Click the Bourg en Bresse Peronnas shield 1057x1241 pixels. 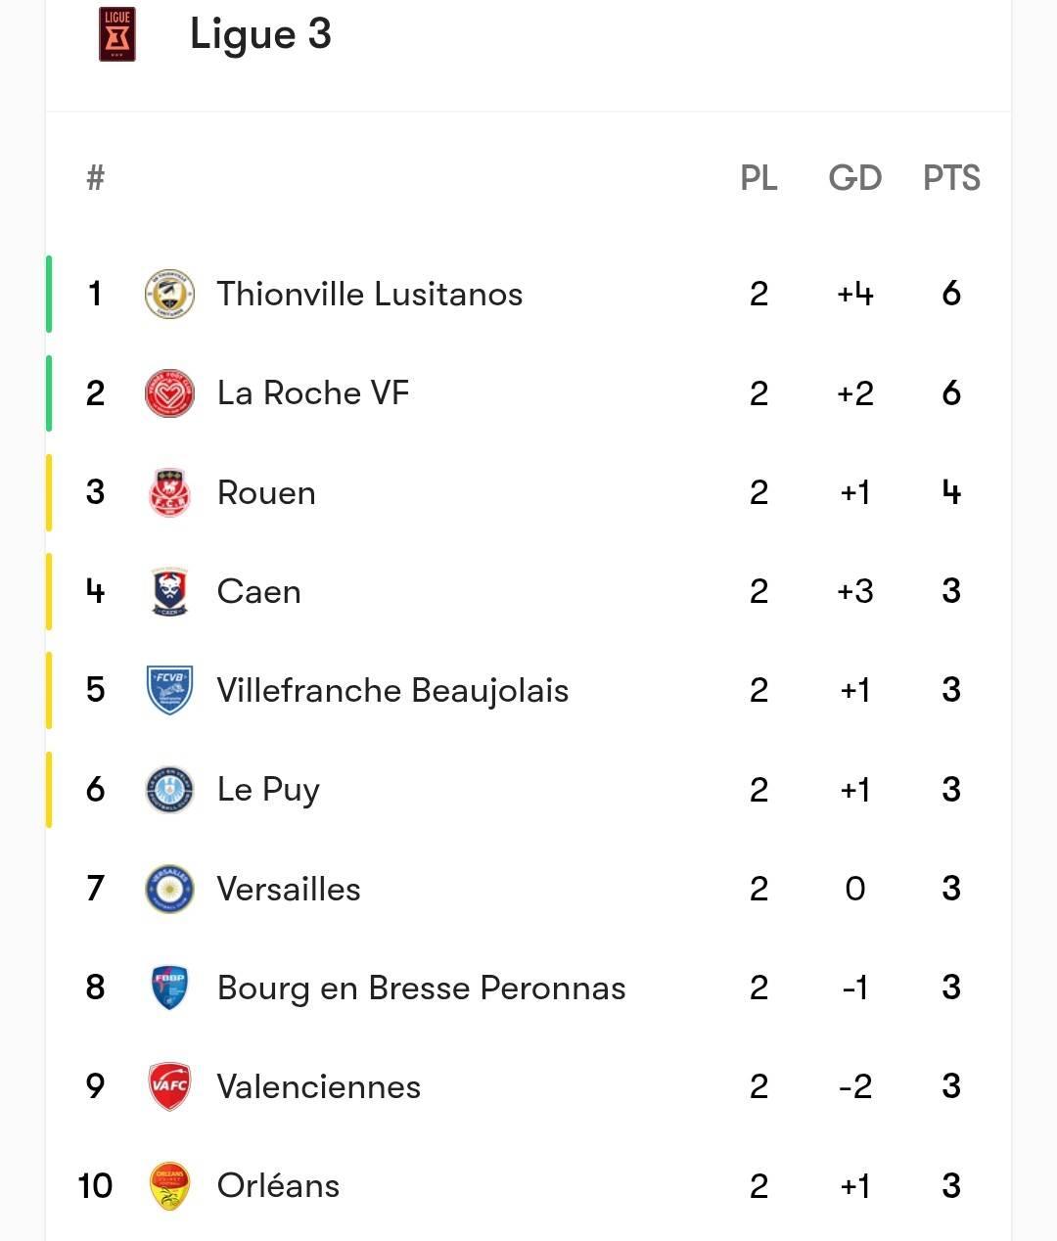pos(169,988)
